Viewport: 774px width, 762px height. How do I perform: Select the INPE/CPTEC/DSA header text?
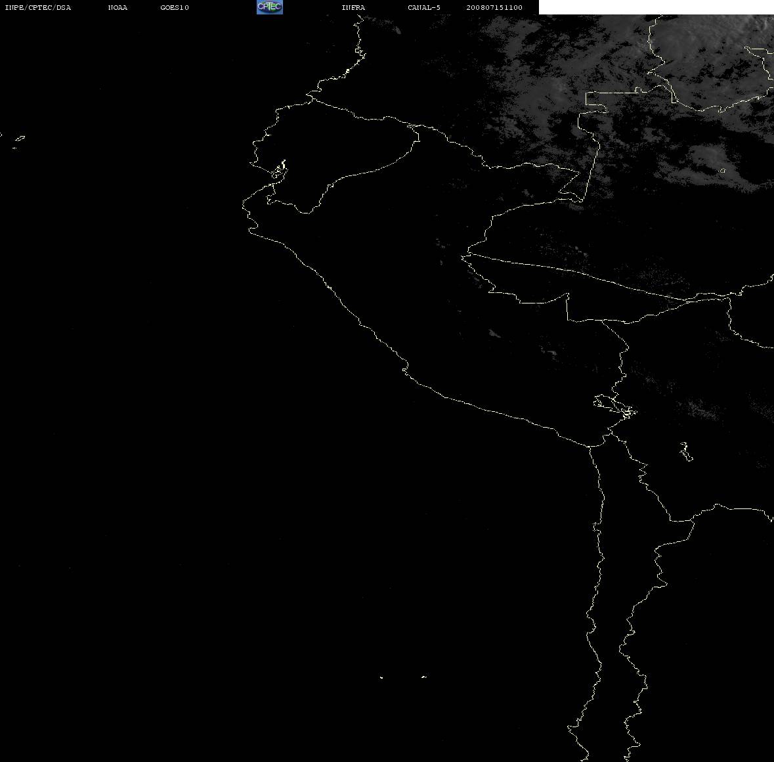tap(37, 7)
